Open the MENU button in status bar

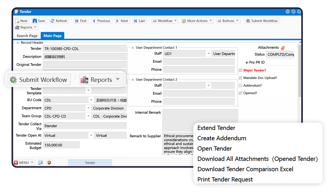click(x=24, y=163)
